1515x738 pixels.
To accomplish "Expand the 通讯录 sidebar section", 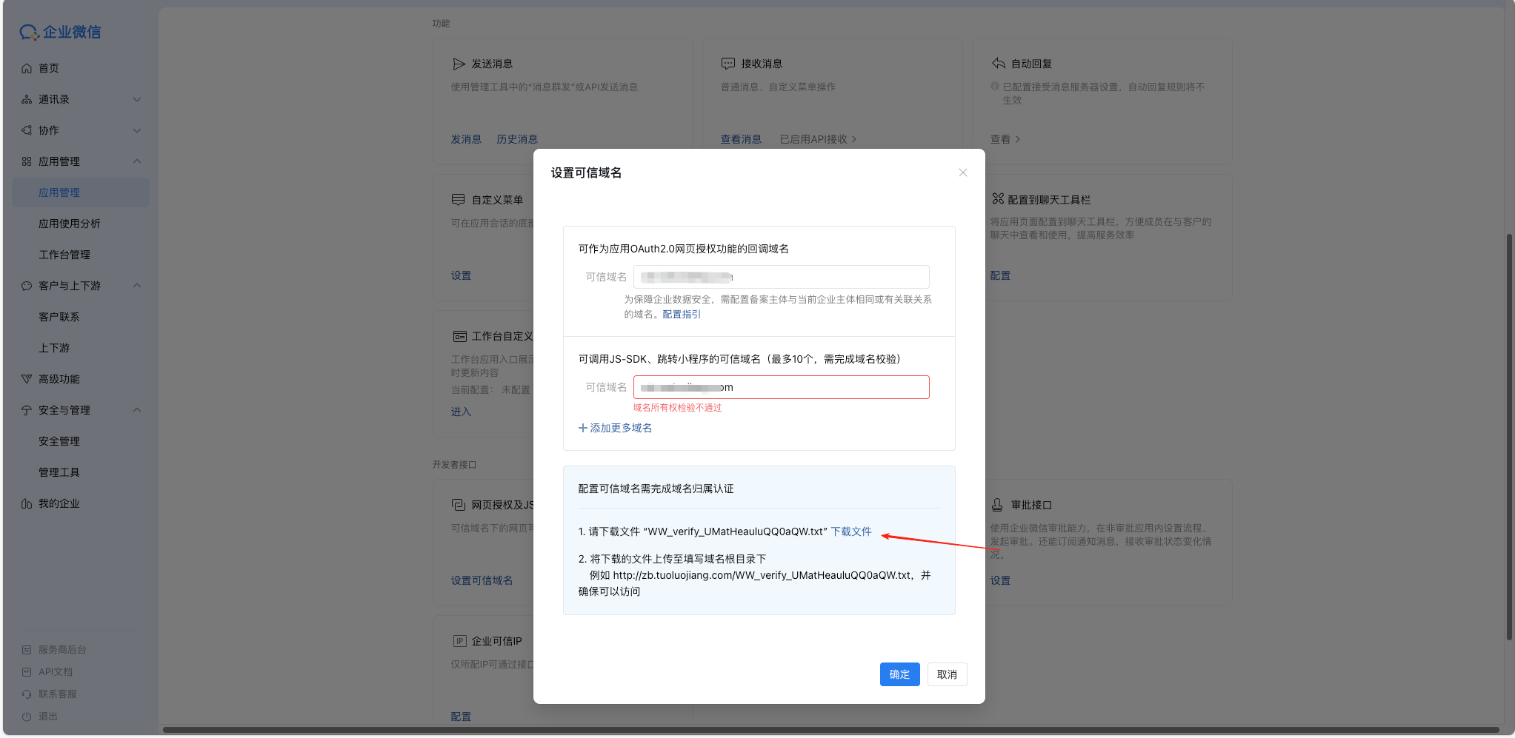I will tap(137, 99).
